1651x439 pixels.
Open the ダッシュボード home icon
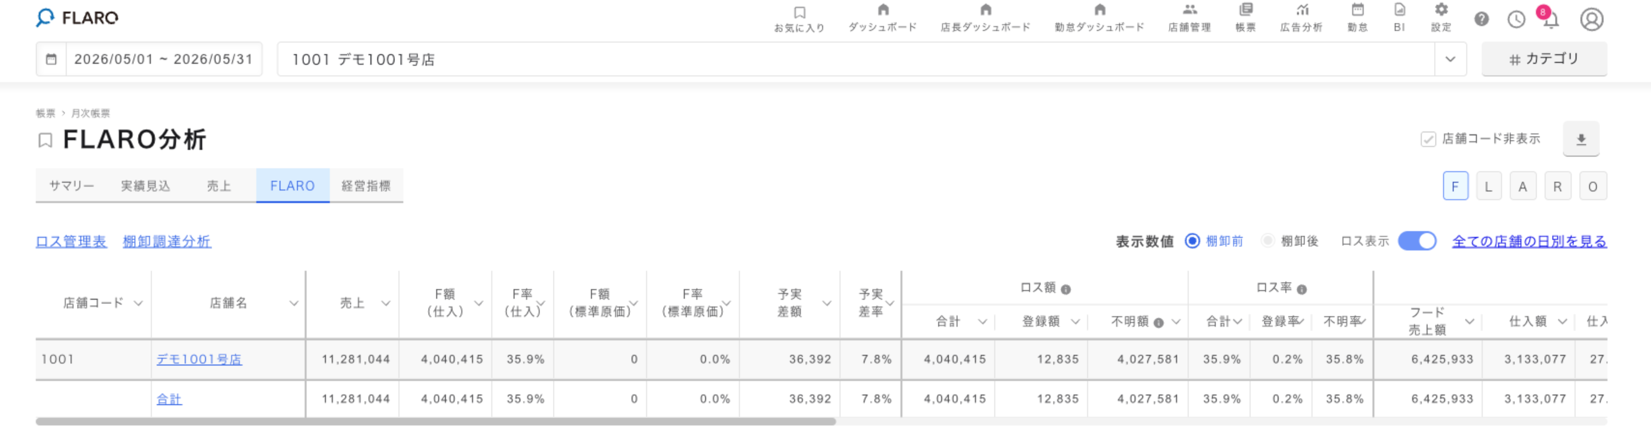click(x=883, y=10)
